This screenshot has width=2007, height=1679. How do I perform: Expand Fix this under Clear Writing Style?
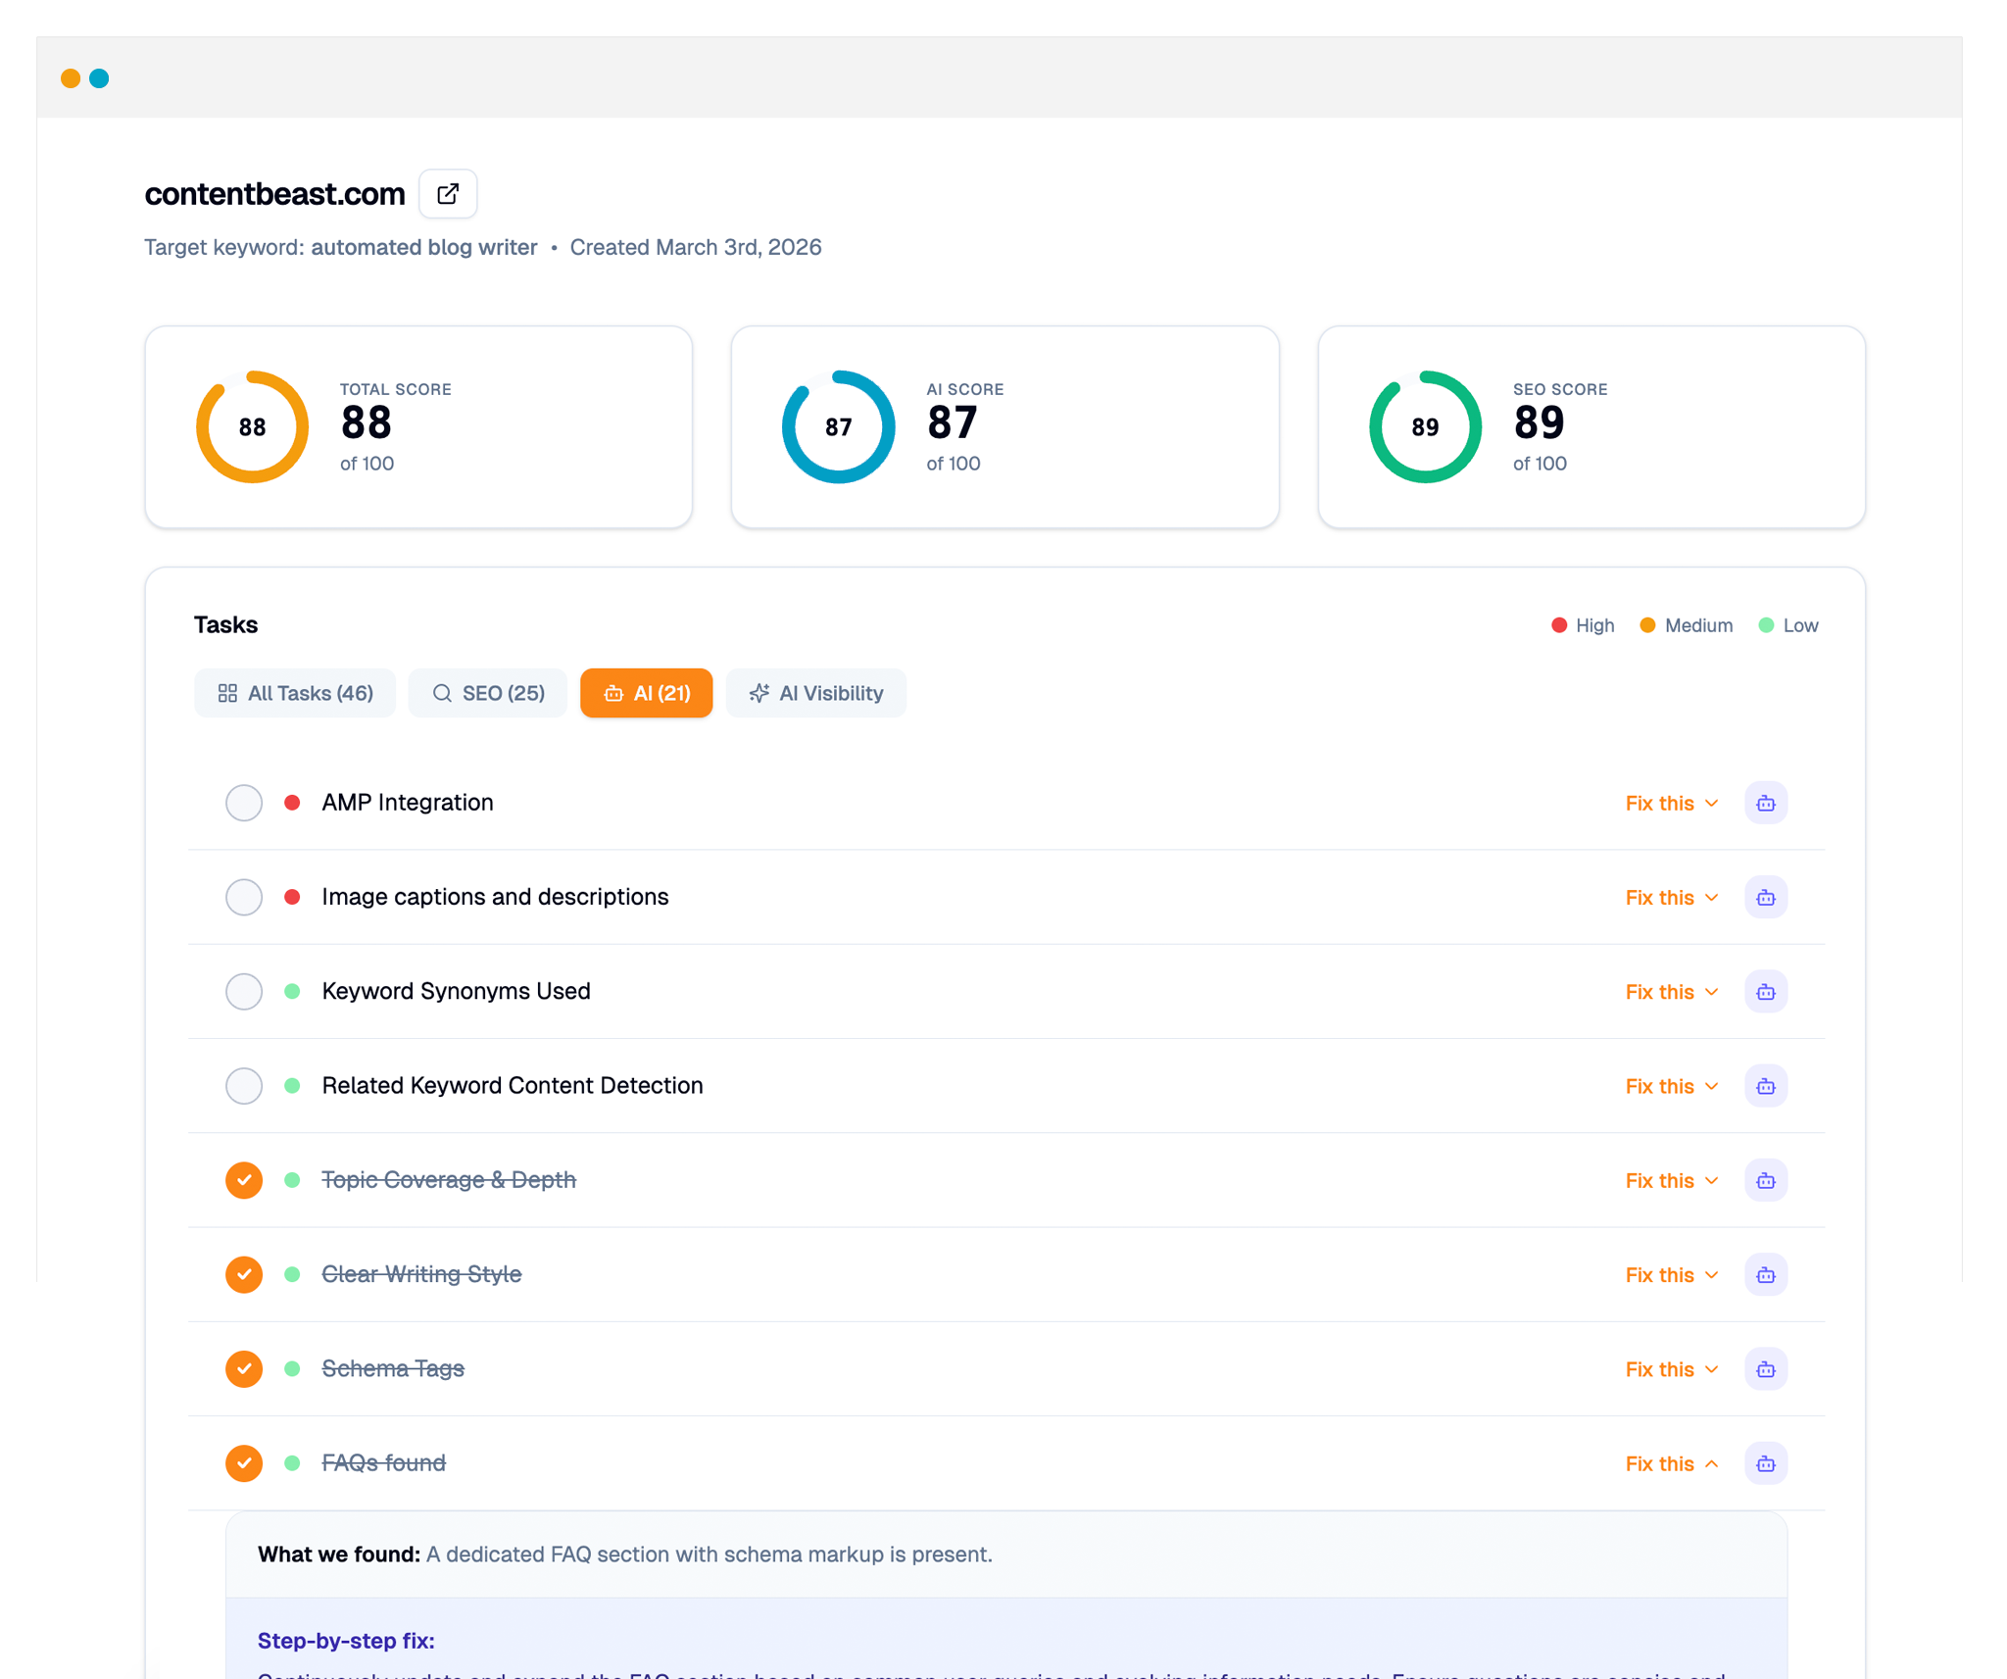coord(1670,1274)
